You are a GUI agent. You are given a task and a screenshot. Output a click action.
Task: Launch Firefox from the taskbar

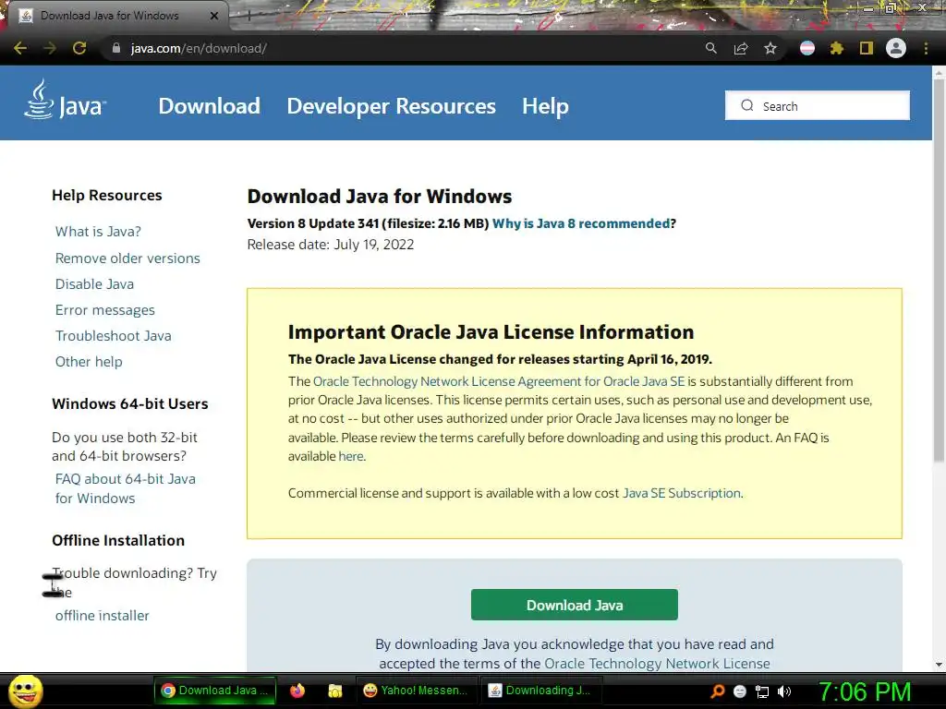[x=297, y=691]
